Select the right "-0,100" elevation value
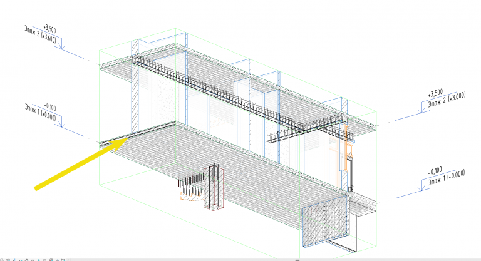This screenshot has height=261, width=481. [x=436, y=170]
